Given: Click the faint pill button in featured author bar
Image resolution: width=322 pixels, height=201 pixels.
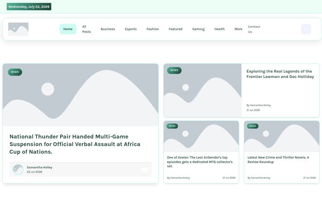Looking at the screenshot, I should point(145,169).
